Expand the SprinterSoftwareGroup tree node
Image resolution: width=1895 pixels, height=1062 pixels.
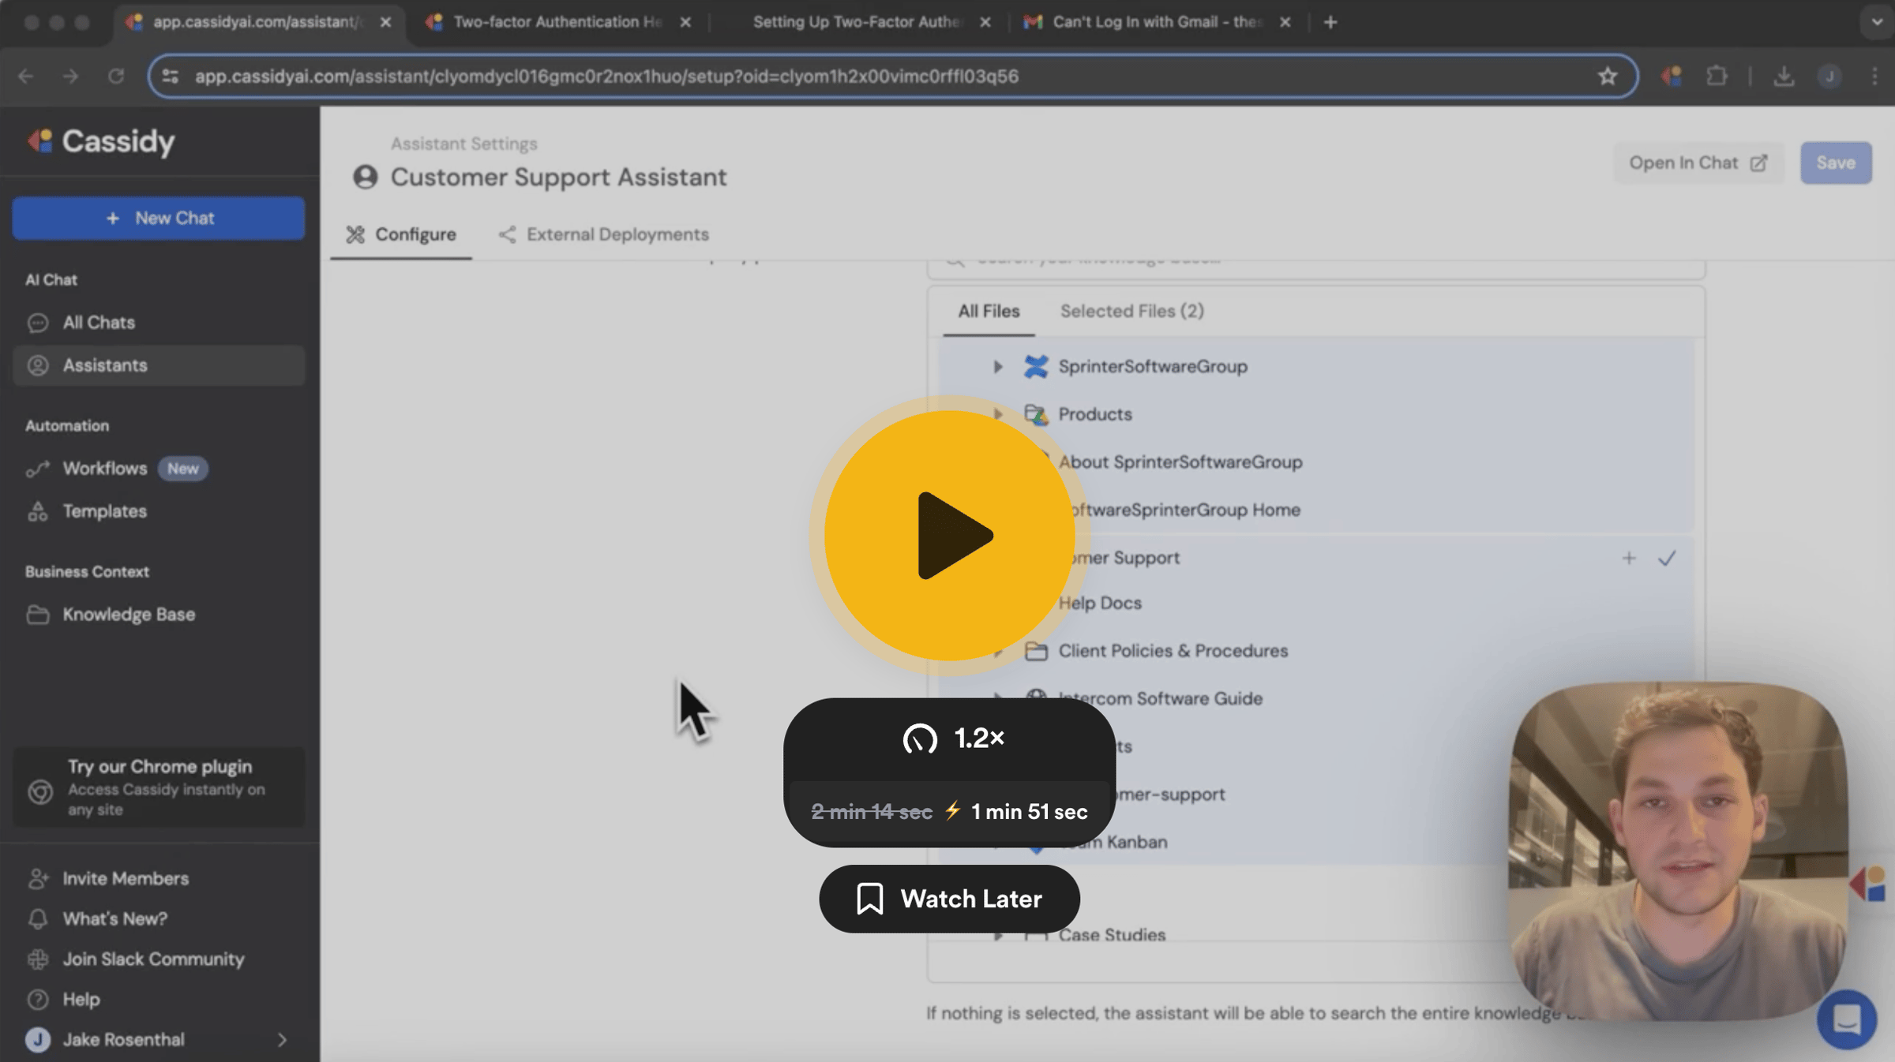tap(998, 367)
